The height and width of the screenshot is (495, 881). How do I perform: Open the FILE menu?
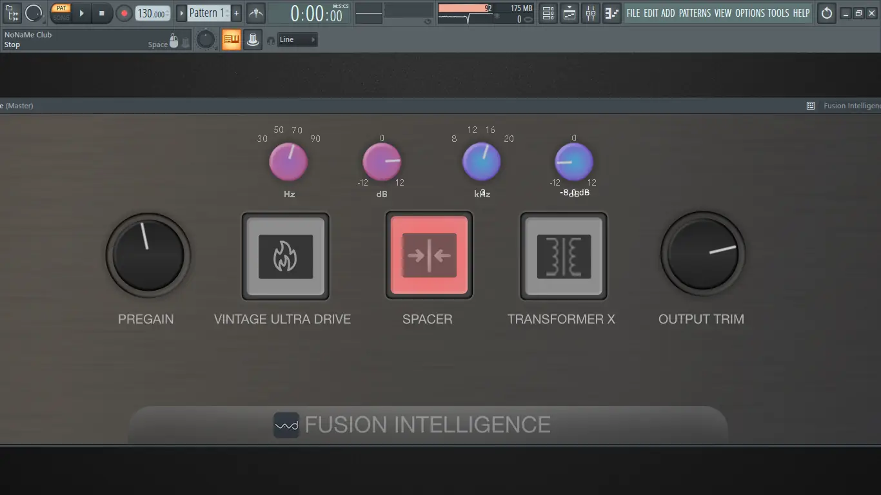point(633,13)
